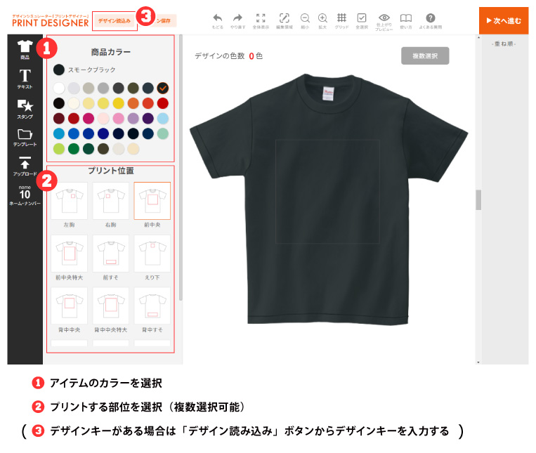This screenshot has height=453, width=536.
Task: Click the デザイン読み込み load design button
Action: tap(114, 21)
